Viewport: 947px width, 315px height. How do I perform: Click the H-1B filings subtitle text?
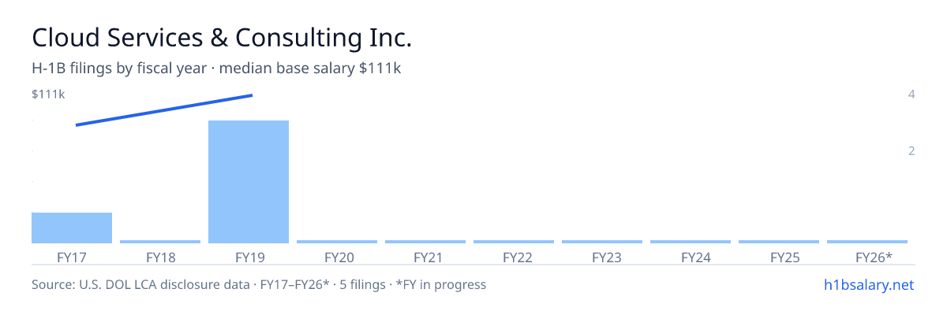click(x=216, y=69)
